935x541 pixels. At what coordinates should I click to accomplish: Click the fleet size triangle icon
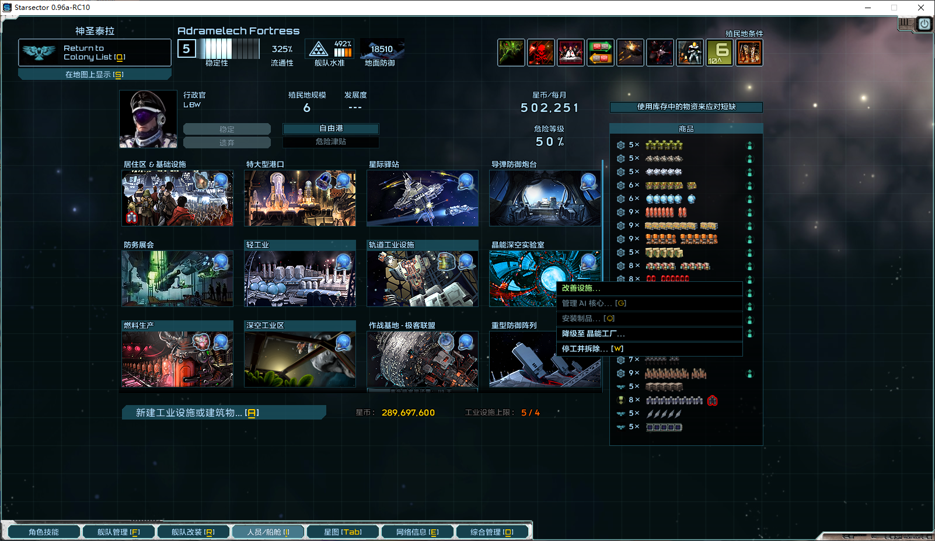pyautogui.click(x=319, y=49)
